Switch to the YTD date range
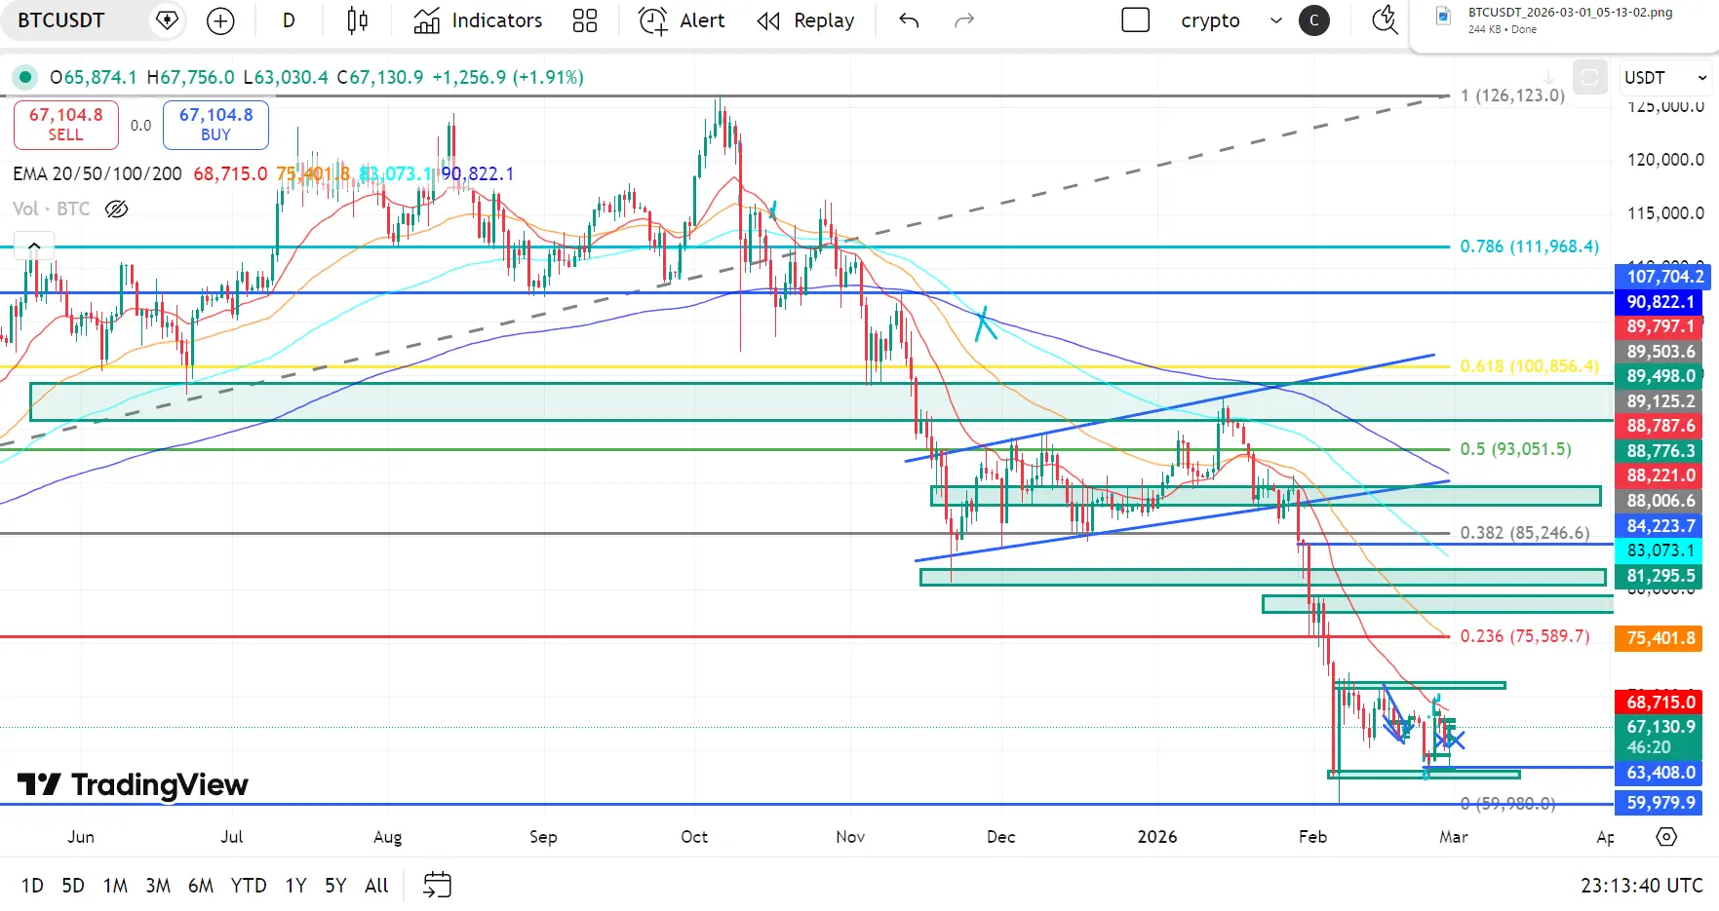The image size is (1719, 911). 249,886
